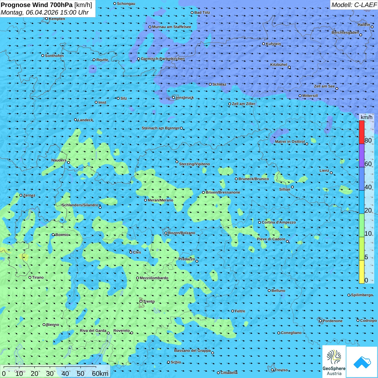The image size is (378, 378).
Task: Click the 'Zell am Ziller' label
Action: [244, 104]
